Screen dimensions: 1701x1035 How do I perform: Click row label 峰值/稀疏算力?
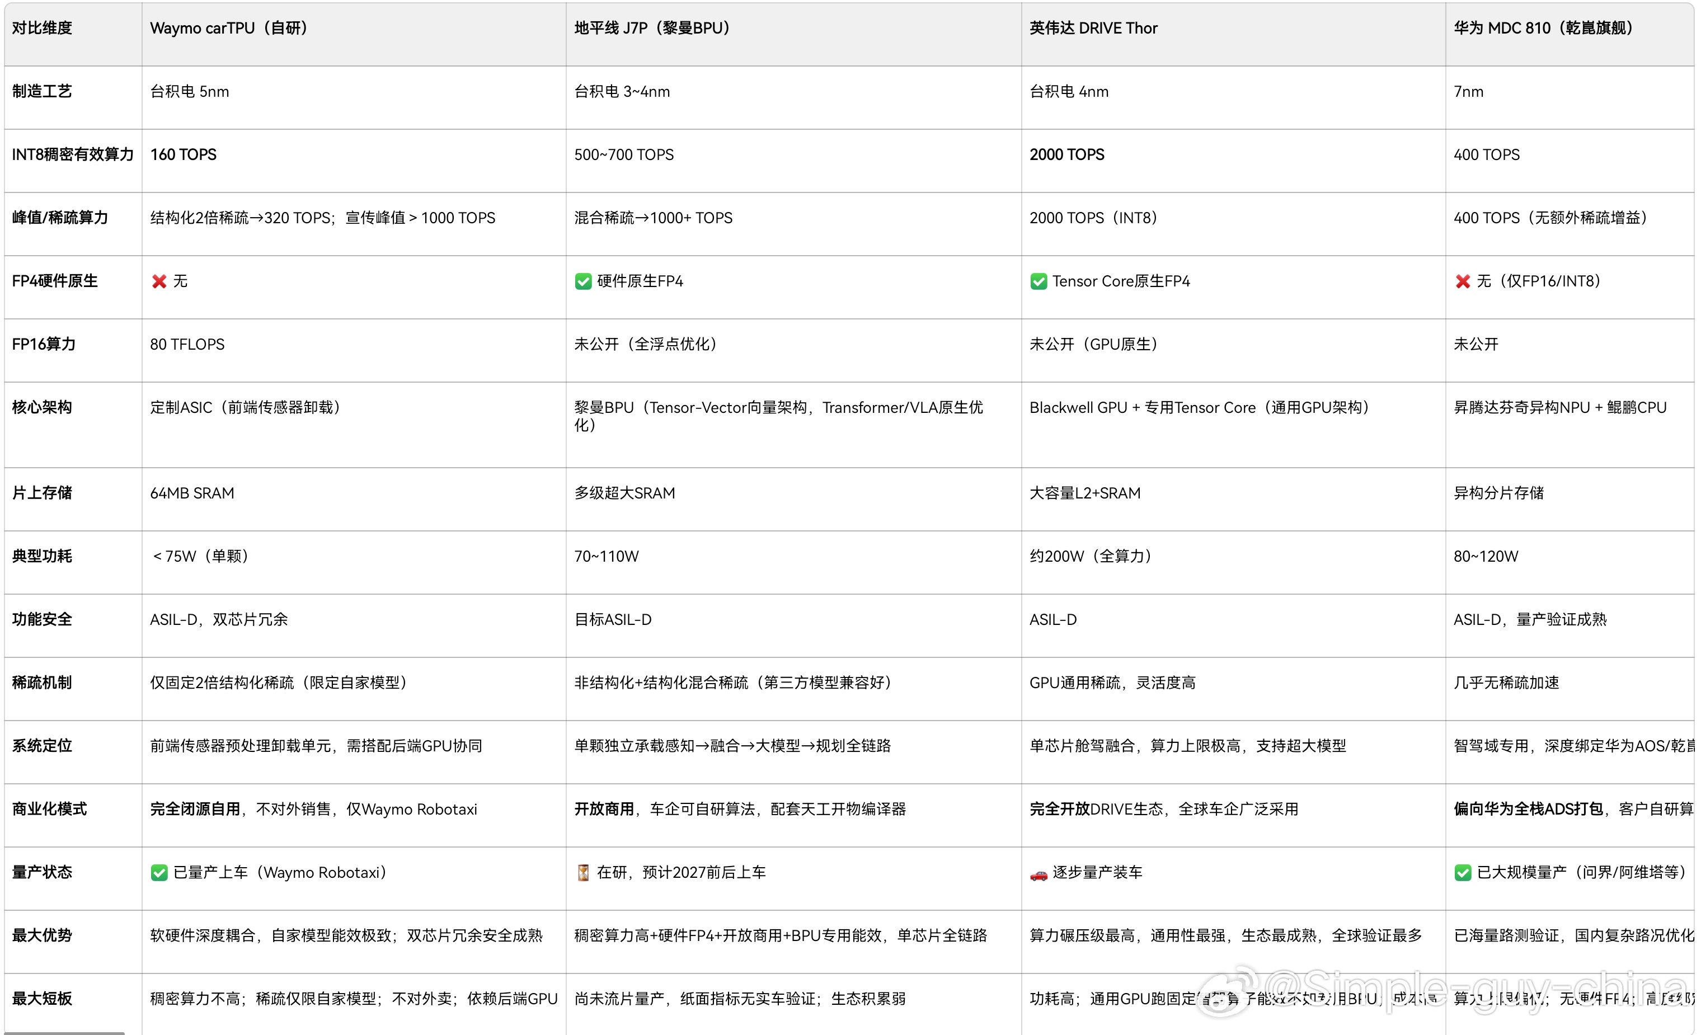point(60,218)
